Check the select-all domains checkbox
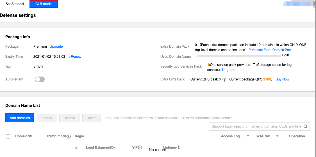Image resolution: width=316 pixels, height=157 pixels. click(x=8, y=137)
